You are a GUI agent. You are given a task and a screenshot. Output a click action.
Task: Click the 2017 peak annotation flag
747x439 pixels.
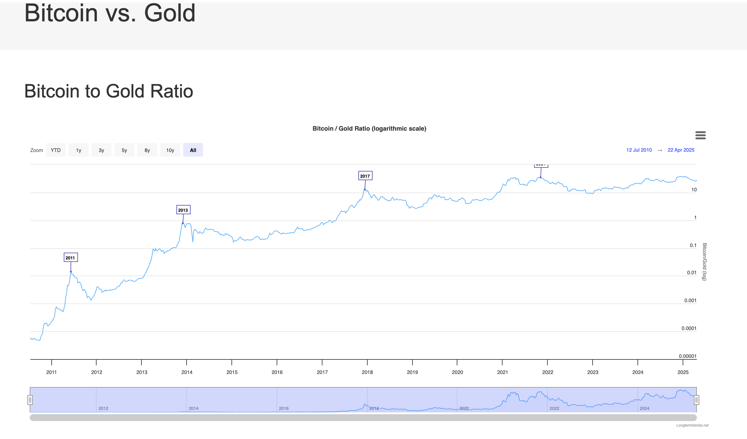(x=365, y=176)
